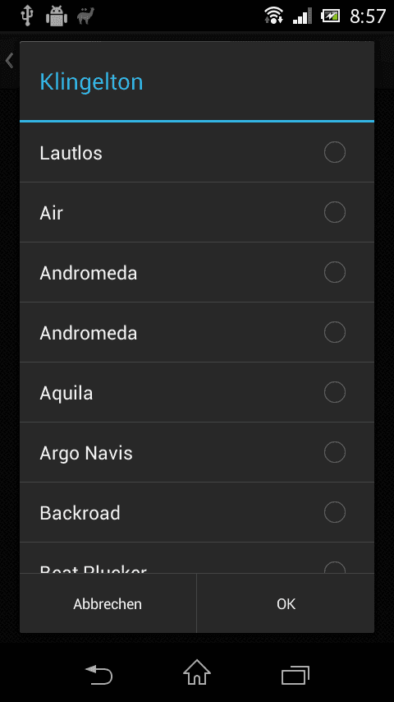Tap the clock showing 8:57
Image resolution: width=394 pixels, height=702 pixels.
click(x=368, y=16)
